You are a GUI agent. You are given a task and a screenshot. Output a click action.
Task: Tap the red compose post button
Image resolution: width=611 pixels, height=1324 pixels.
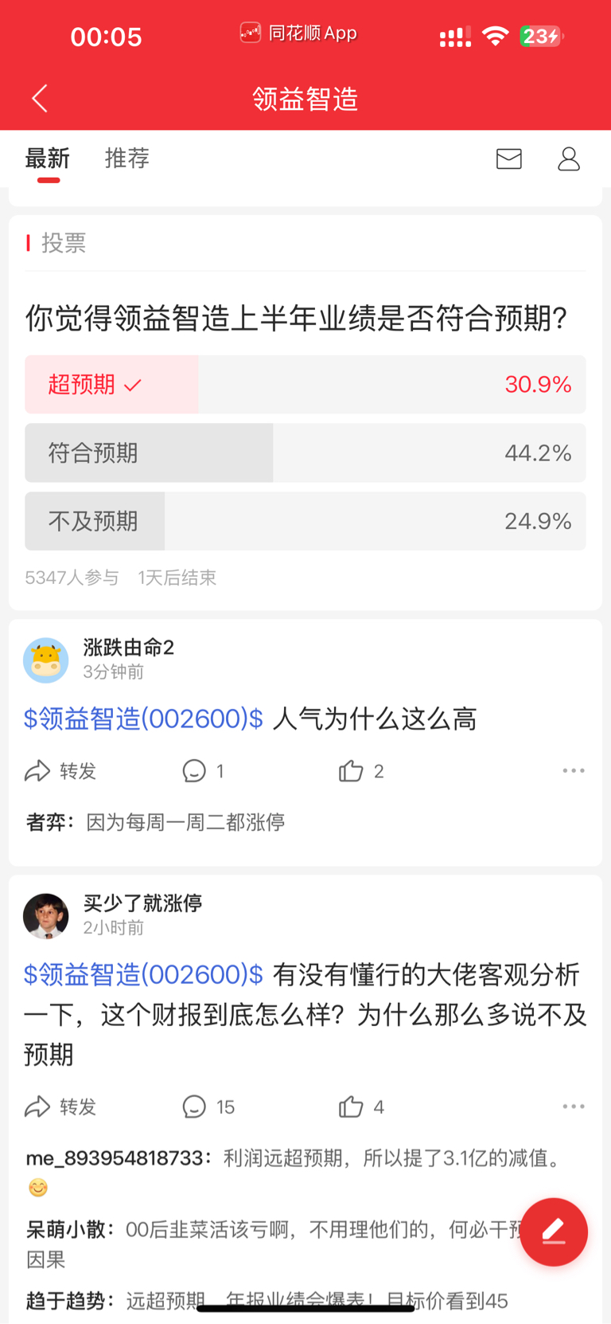tap(554, 1232)
